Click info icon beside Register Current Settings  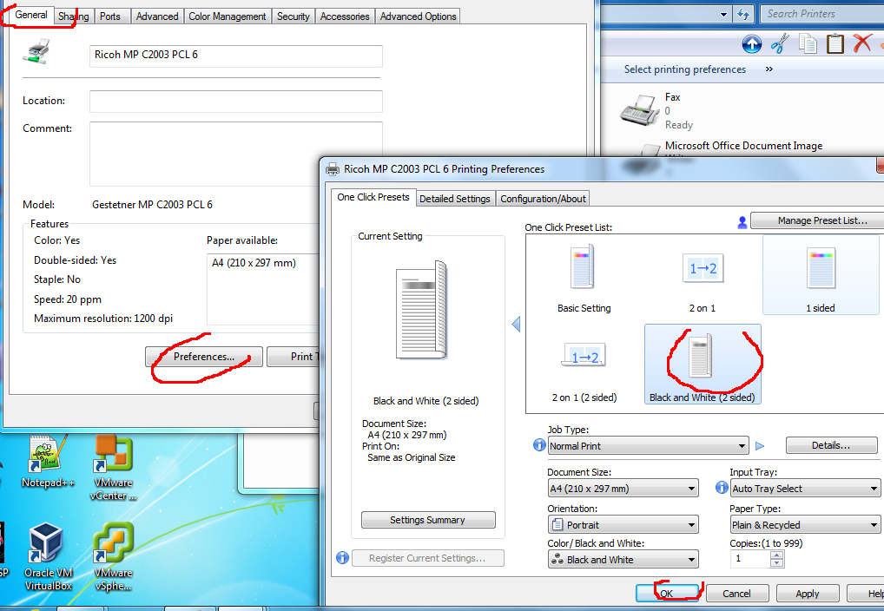[342, 557]
